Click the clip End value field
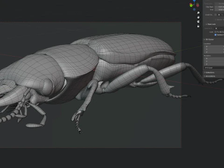The width and height of the screenshot is (224, 168). coord(219,10)
